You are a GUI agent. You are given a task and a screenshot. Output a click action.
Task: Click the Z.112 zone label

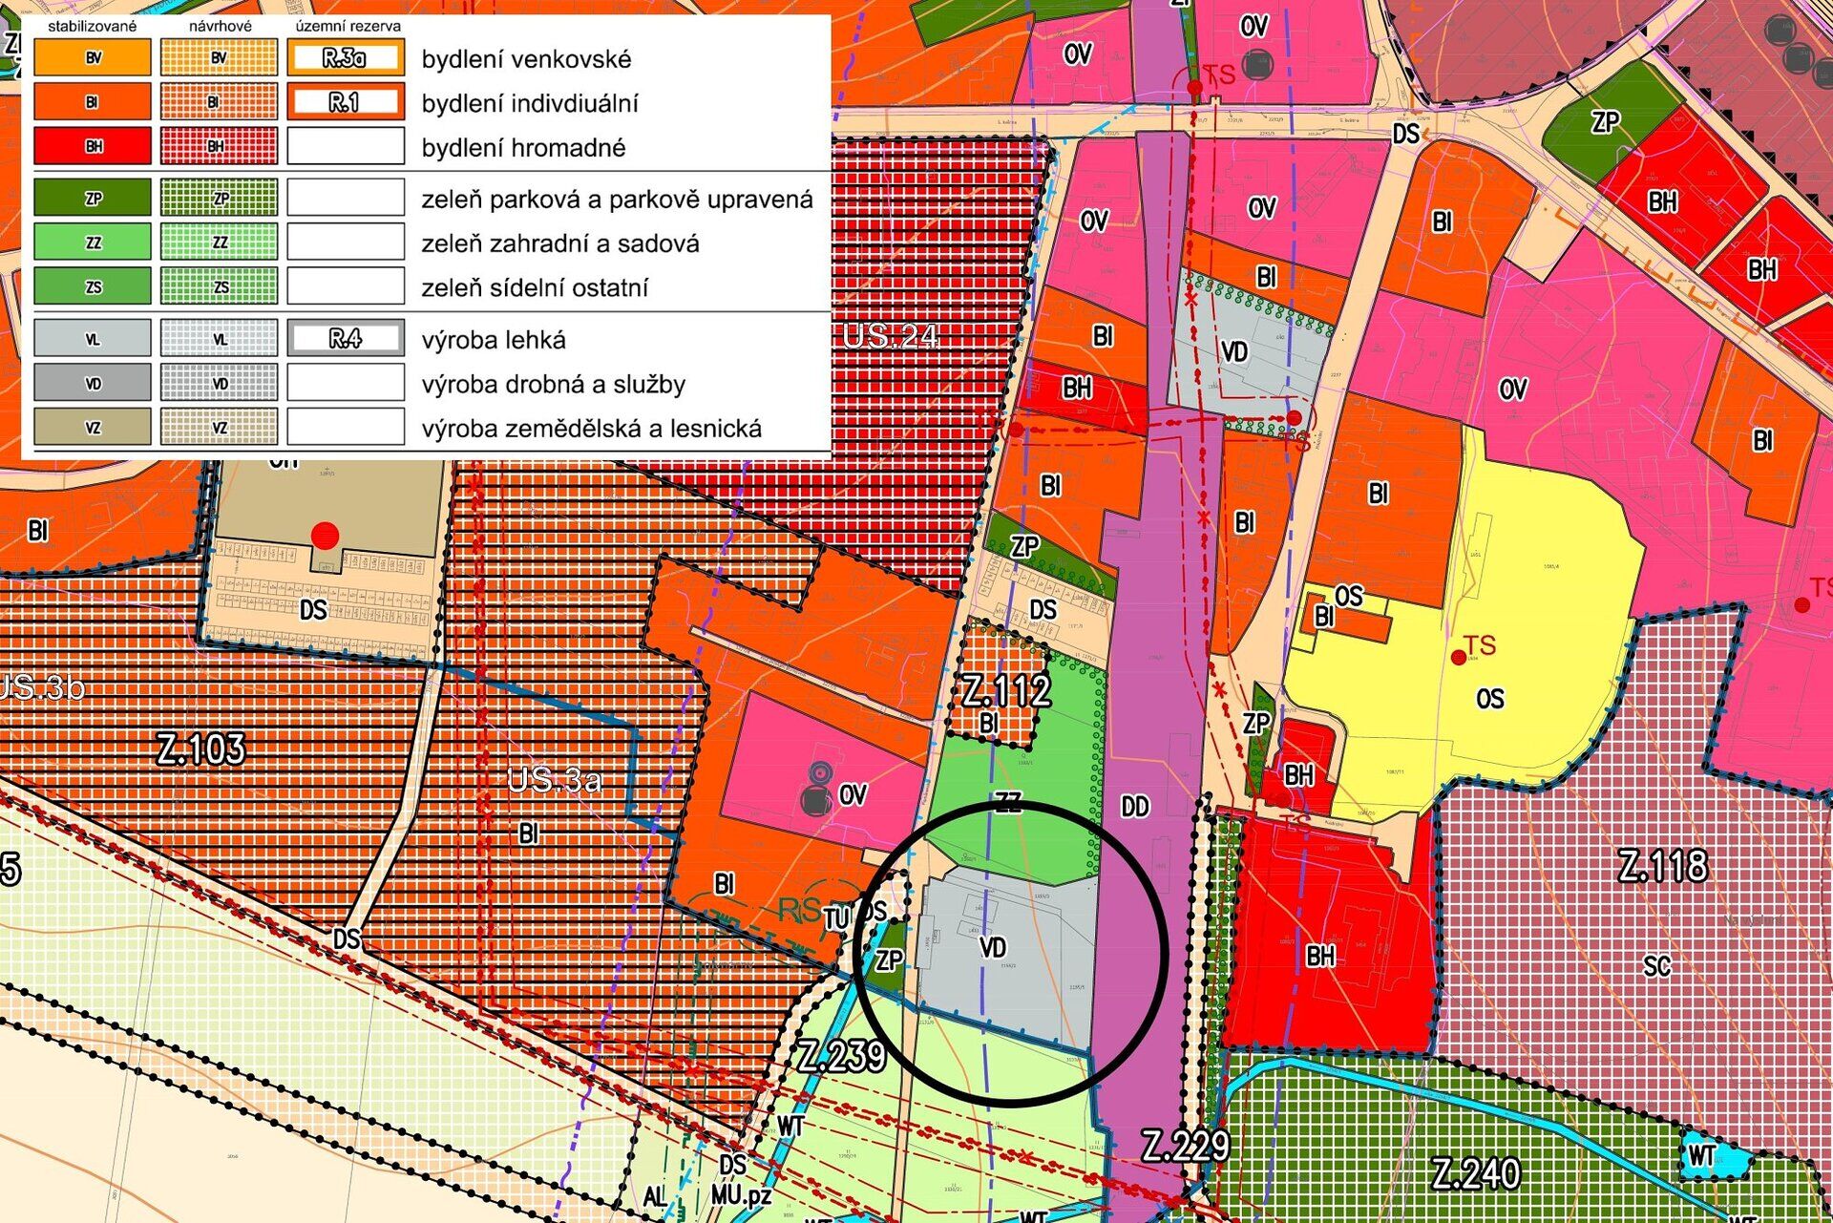tap(1005, 690)
